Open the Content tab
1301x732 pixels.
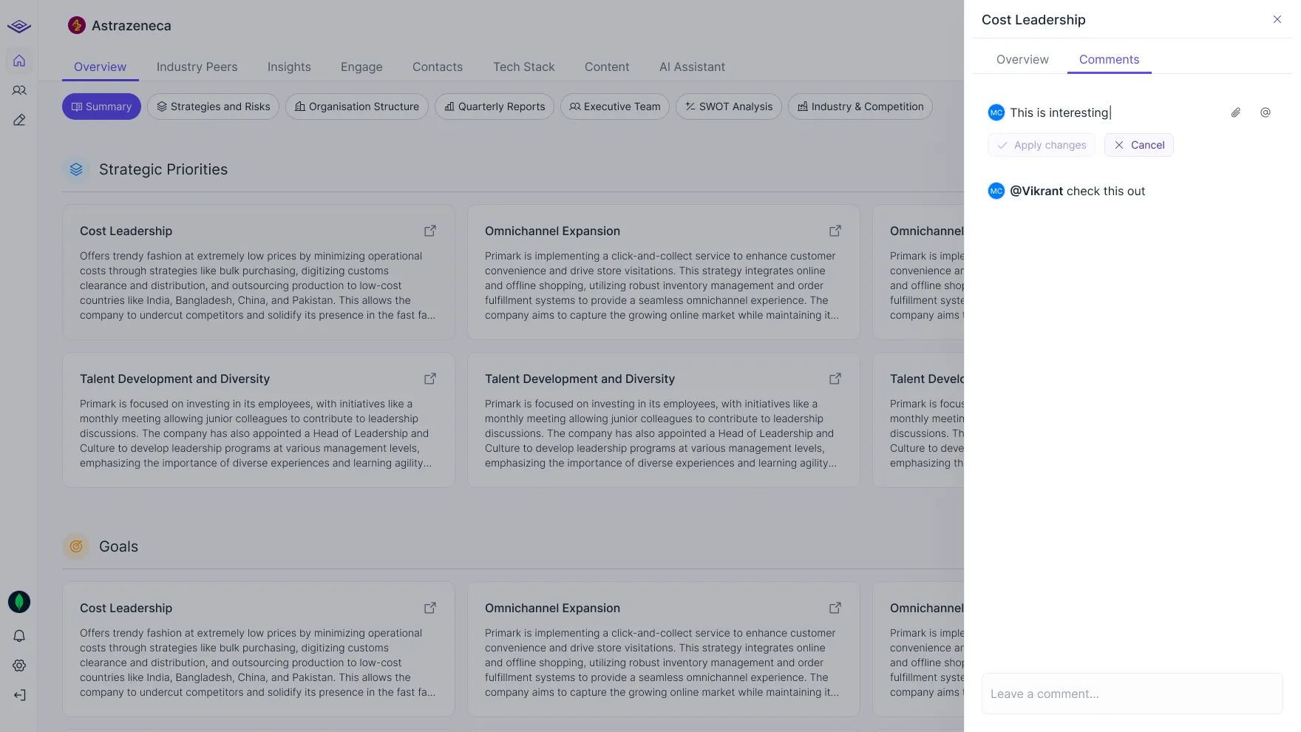click(607, 67)
